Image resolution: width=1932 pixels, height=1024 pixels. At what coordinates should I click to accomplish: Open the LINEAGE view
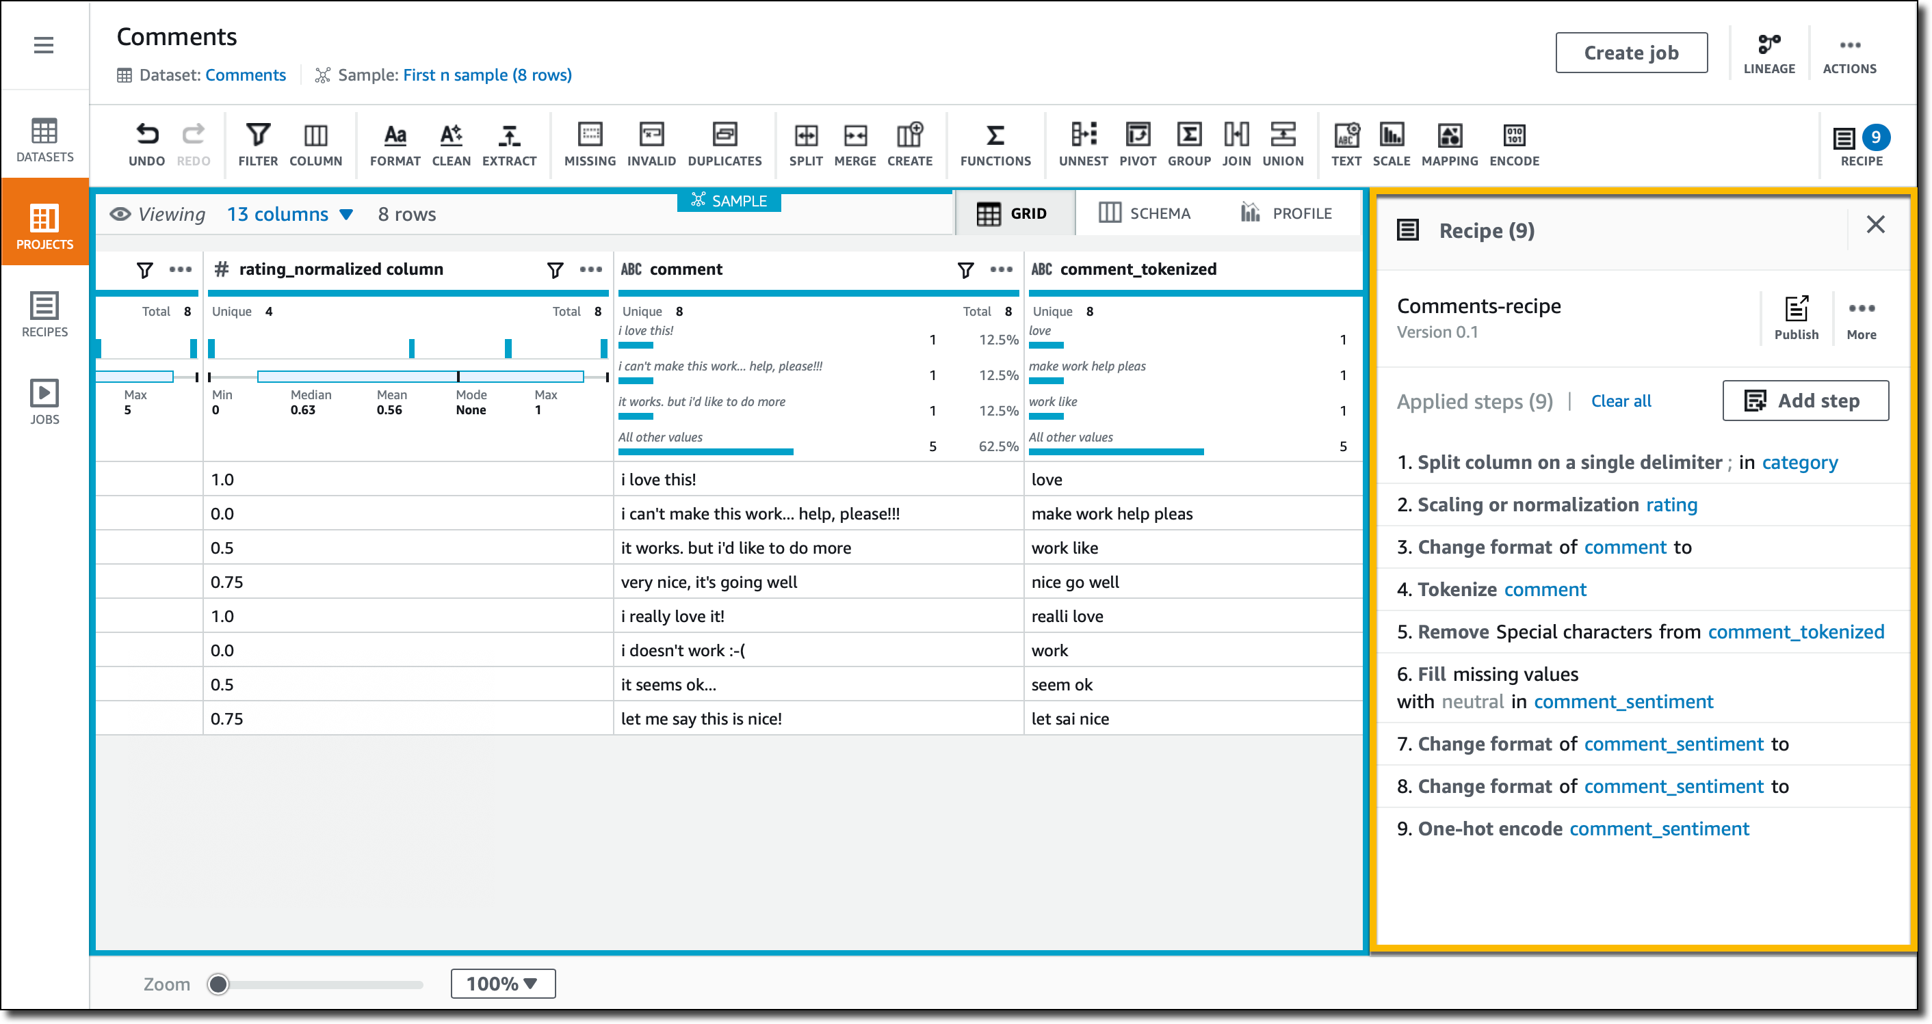[x=1769, y=53]
